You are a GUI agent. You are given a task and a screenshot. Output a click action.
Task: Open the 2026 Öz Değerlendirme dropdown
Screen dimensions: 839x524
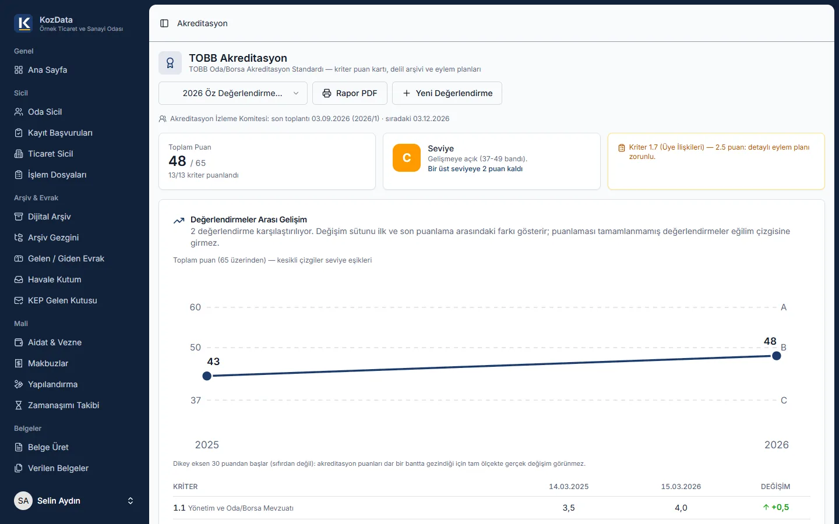[x=233, y=93]
